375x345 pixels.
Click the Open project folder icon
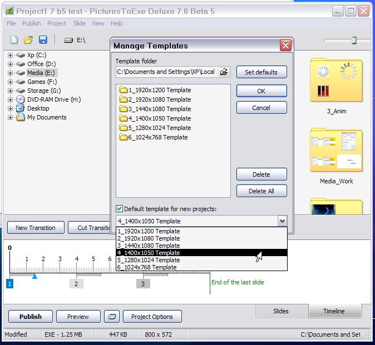coord(28,40)
